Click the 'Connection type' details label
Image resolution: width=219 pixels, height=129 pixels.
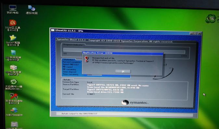71,82
